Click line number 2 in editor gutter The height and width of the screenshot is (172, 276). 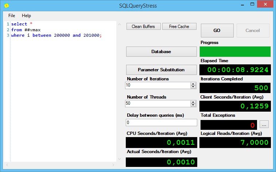click(8, 30)
